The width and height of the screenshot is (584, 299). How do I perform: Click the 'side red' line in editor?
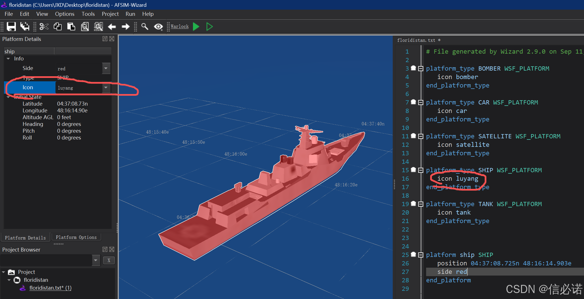coord(452,272)
